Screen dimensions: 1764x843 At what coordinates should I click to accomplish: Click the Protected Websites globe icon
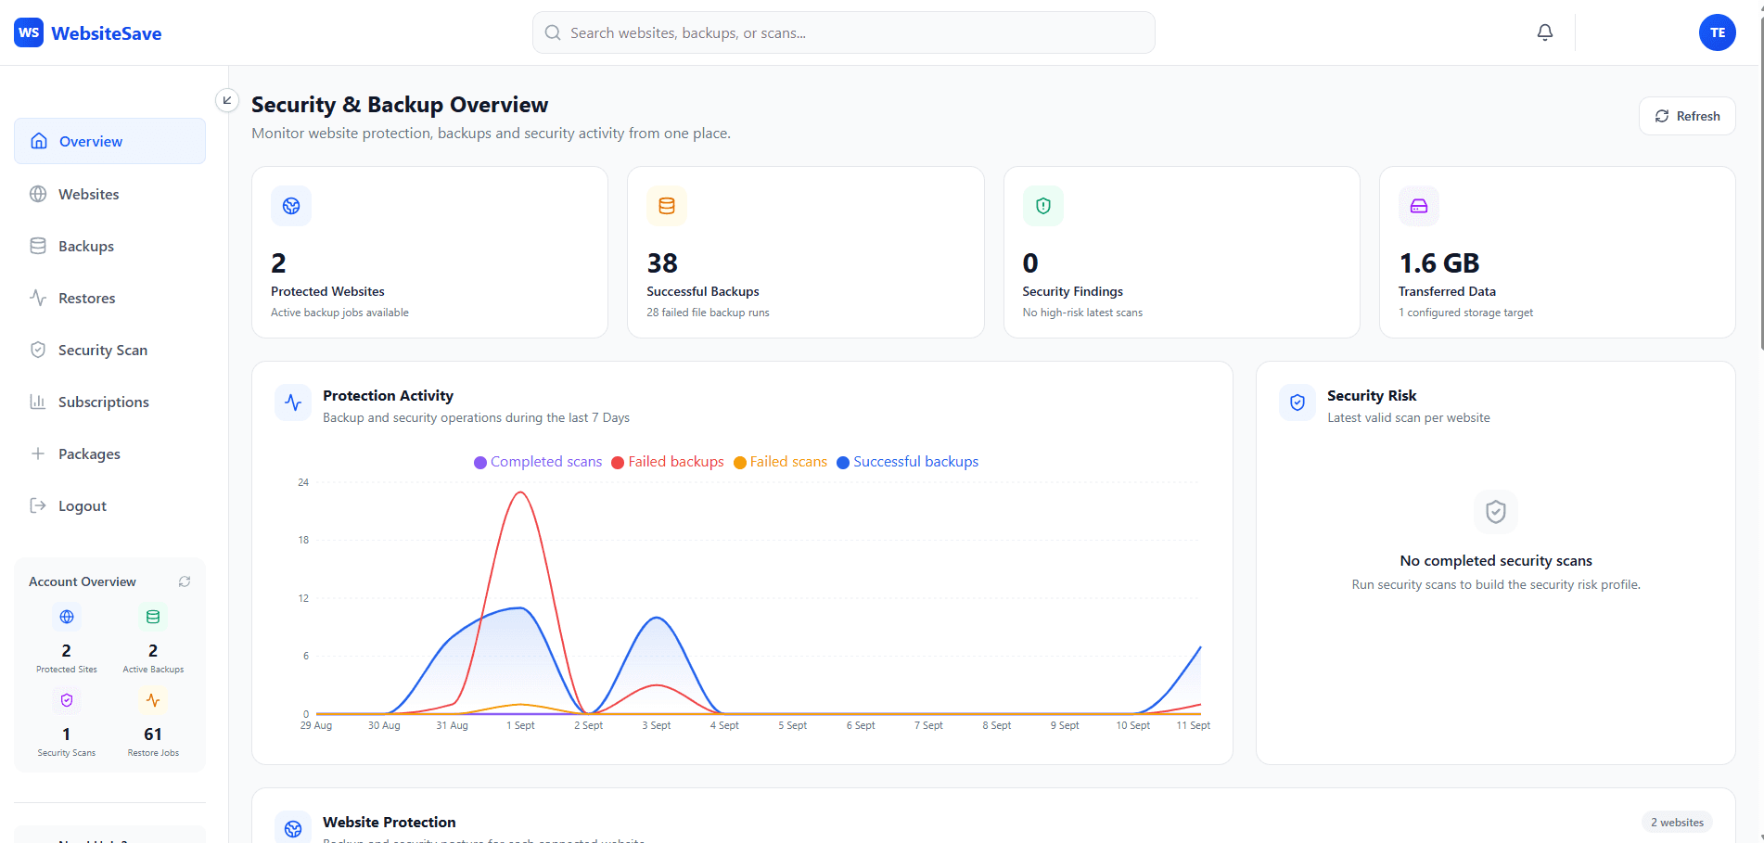click(x=291, y=206)
